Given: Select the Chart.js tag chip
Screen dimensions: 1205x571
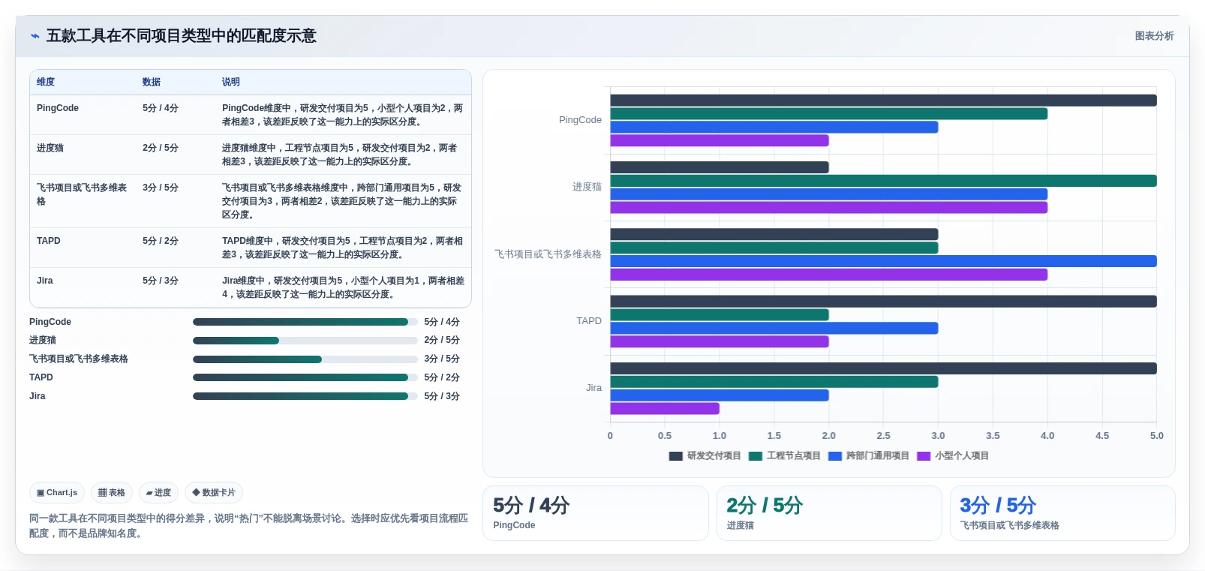Looking at the screenshot, I should click(x=57, y=493).
